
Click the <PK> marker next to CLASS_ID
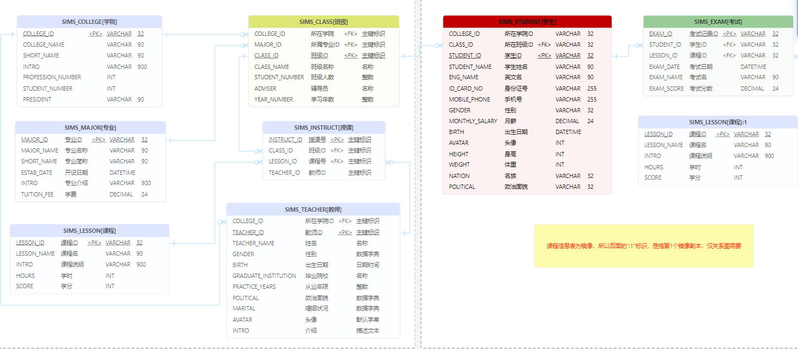352,55
